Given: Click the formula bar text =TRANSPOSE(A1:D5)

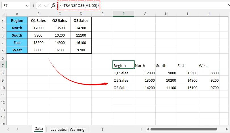Looking at the screenshot, I should [79, 6].
